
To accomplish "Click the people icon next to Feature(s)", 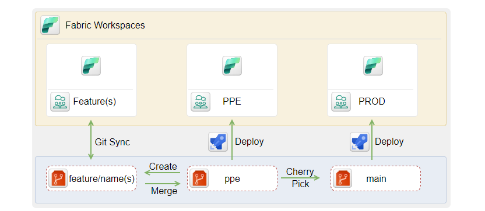I will (x=60, y=102).
